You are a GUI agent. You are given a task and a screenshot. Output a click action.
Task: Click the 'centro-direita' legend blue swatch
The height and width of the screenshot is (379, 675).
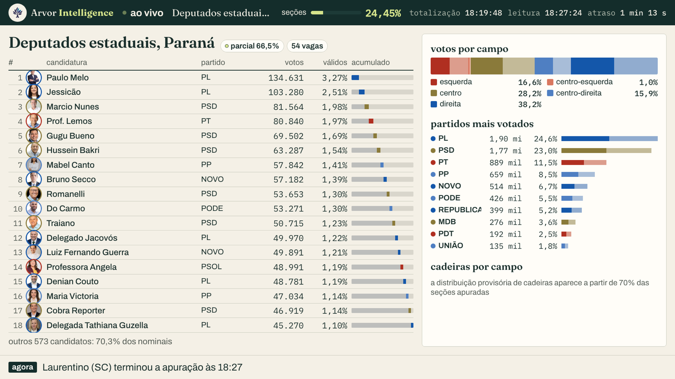coord(550,93)
